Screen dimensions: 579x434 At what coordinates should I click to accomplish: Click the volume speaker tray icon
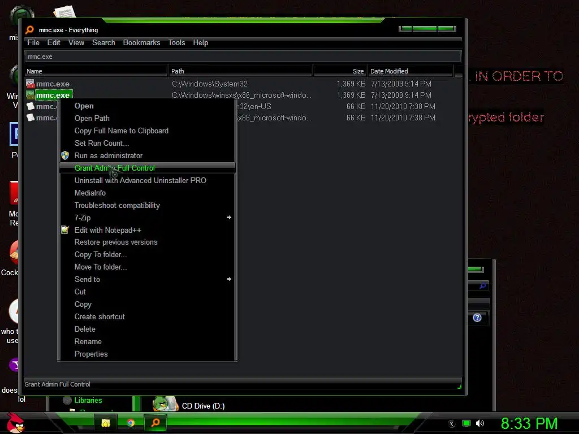(479, 423)
